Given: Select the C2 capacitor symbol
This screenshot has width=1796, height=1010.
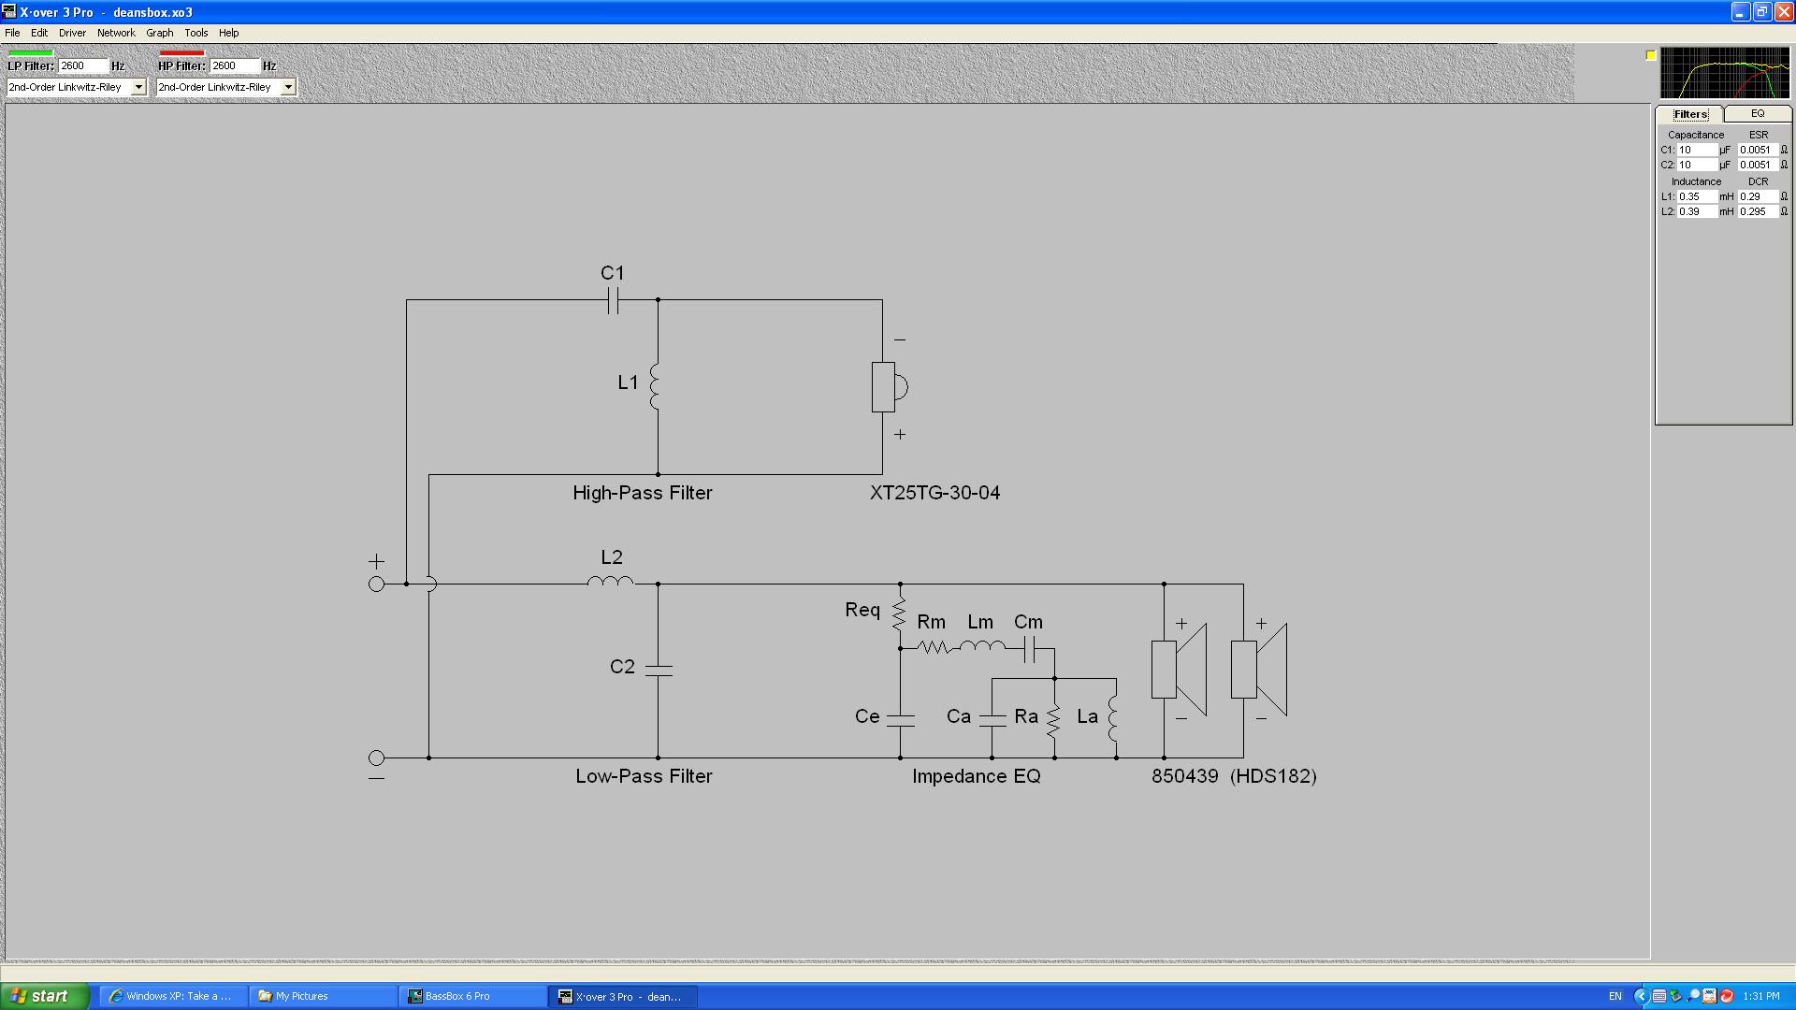Looking at the screenshot, I should coord(659,670).
